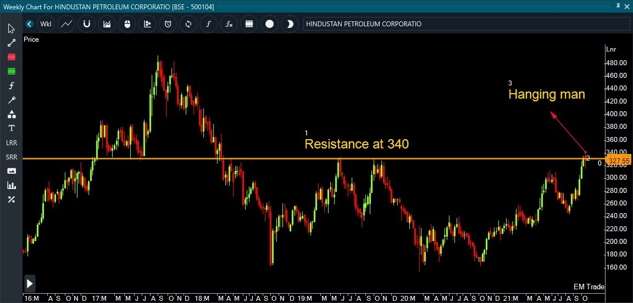Image resolution: width=633 pixels, height=303 pixels.
Task: Click the HINDUSTAN PETROLEUM symbol search field
Action: [x=465, y=24]
